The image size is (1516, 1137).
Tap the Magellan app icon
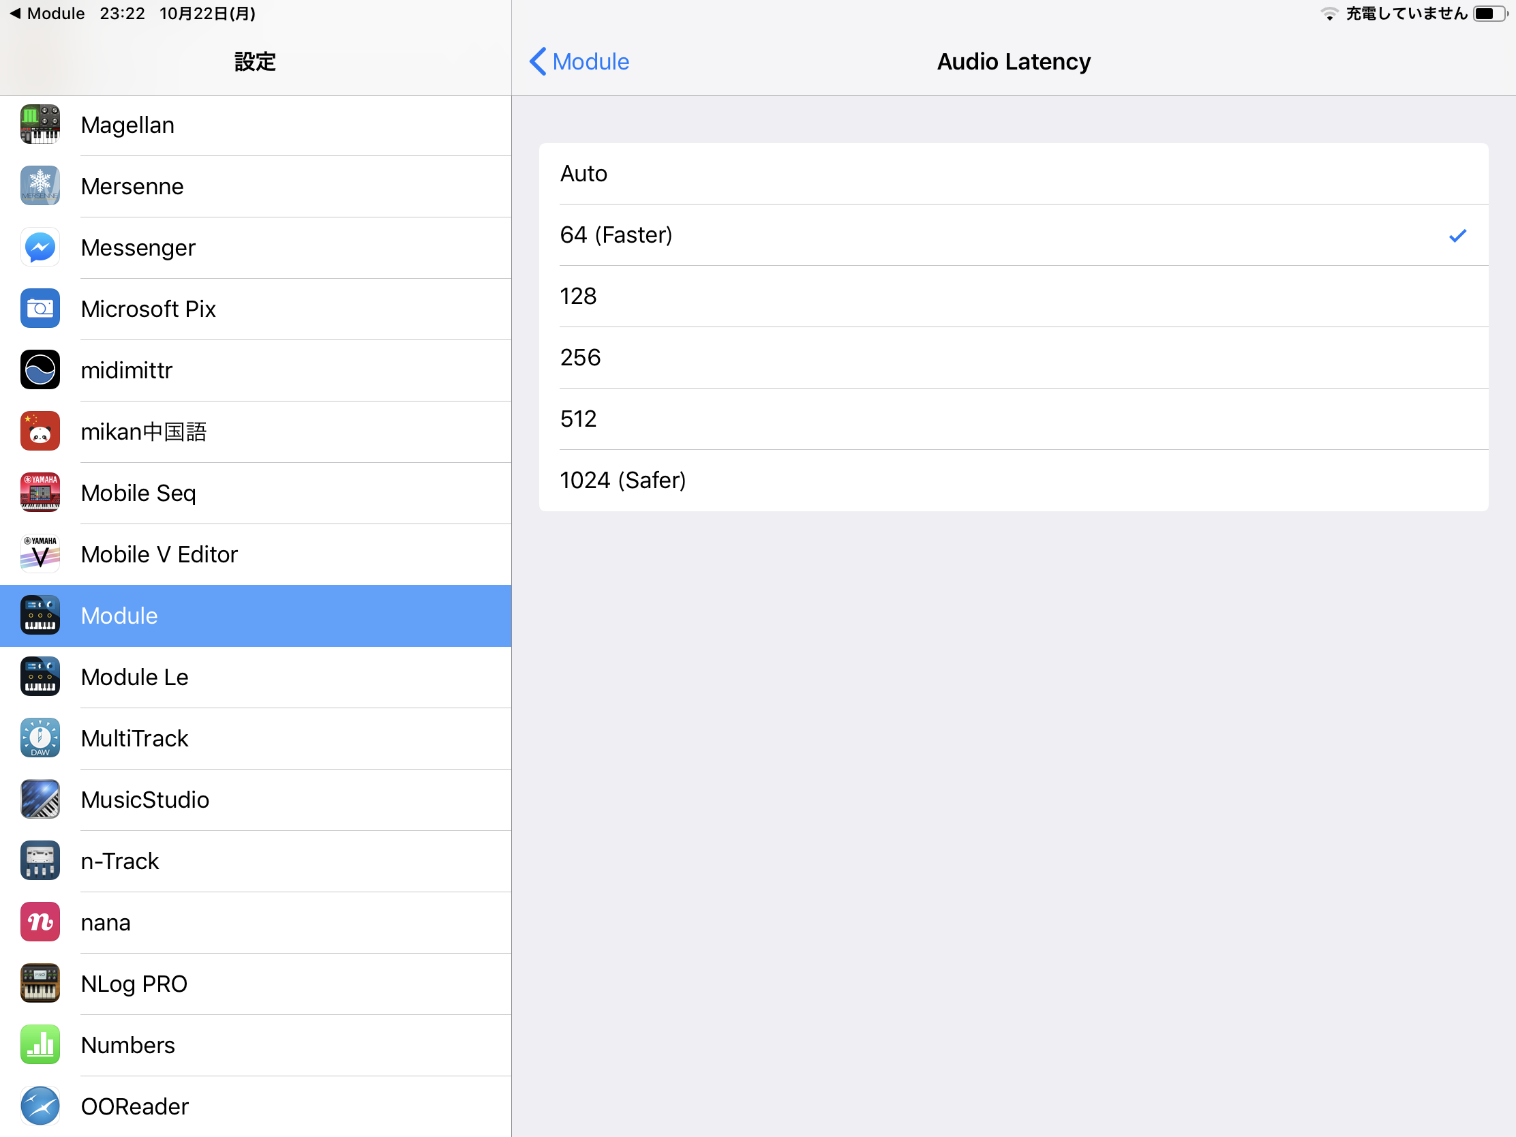[x=40, y=125]
